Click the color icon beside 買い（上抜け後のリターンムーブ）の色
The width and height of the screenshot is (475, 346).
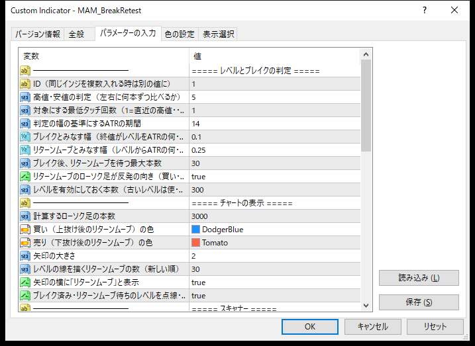click(x=25, y=230)
